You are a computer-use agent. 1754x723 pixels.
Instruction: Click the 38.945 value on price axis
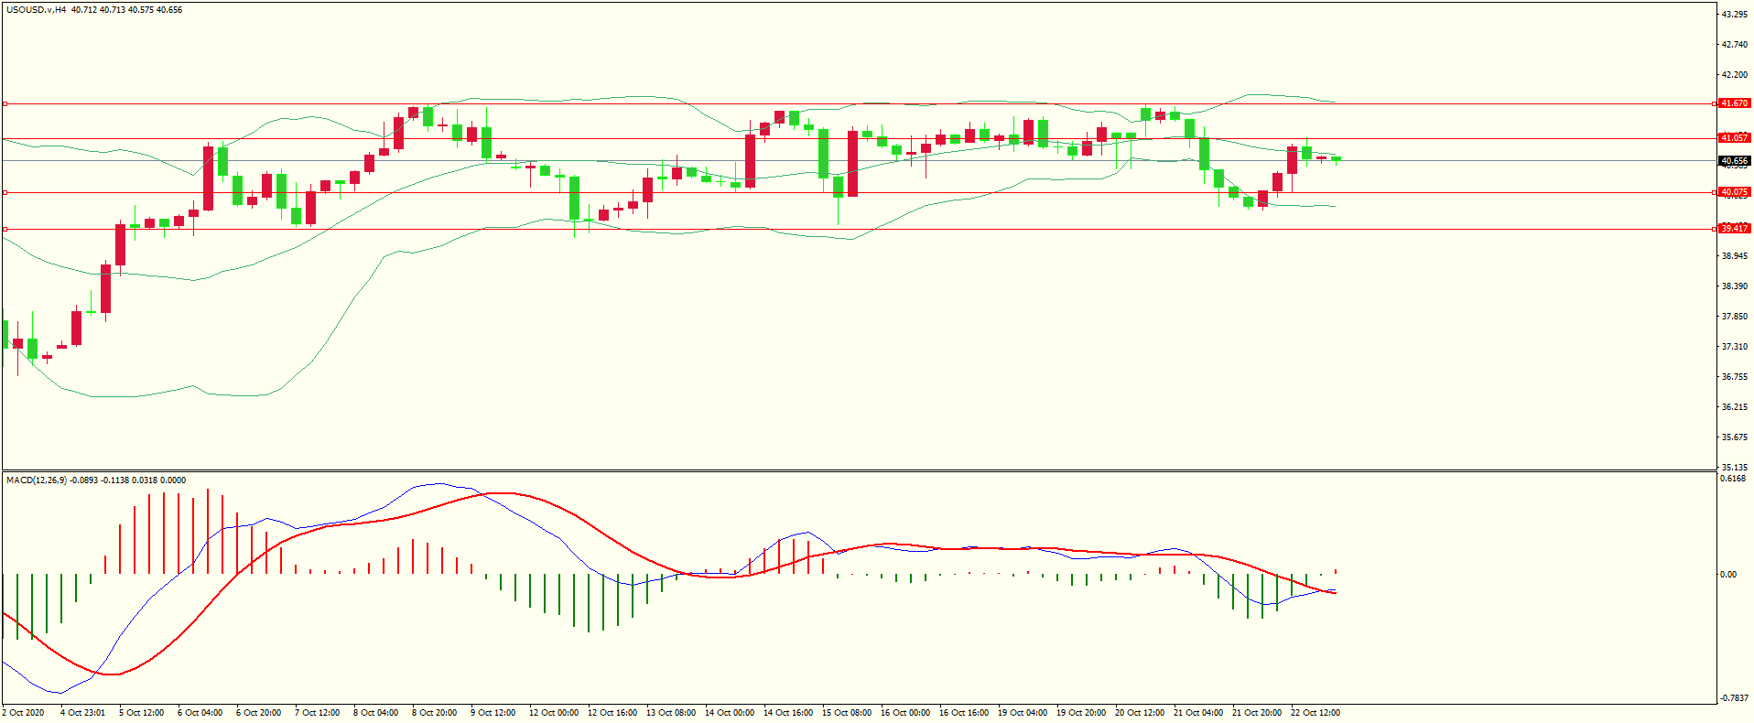pos(1735,256)
